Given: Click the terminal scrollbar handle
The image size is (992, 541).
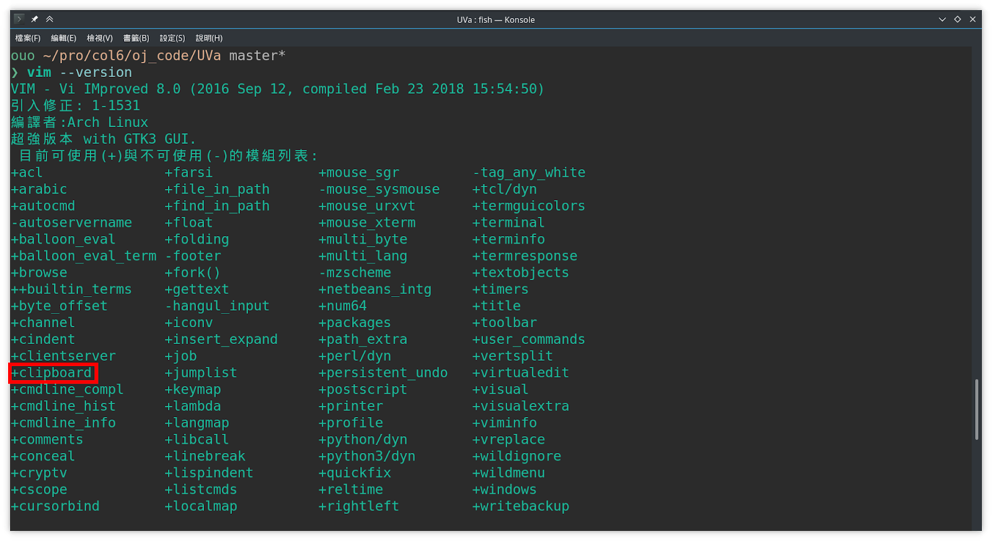Looking at the screenshot, I should point(976,409).
